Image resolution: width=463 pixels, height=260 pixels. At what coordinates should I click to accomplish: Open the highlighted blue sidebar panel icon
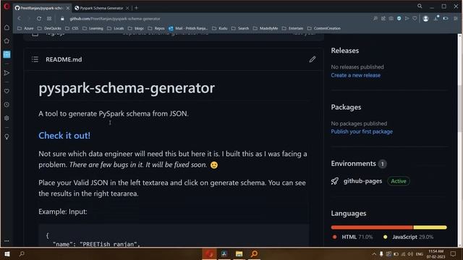point(7,55)
